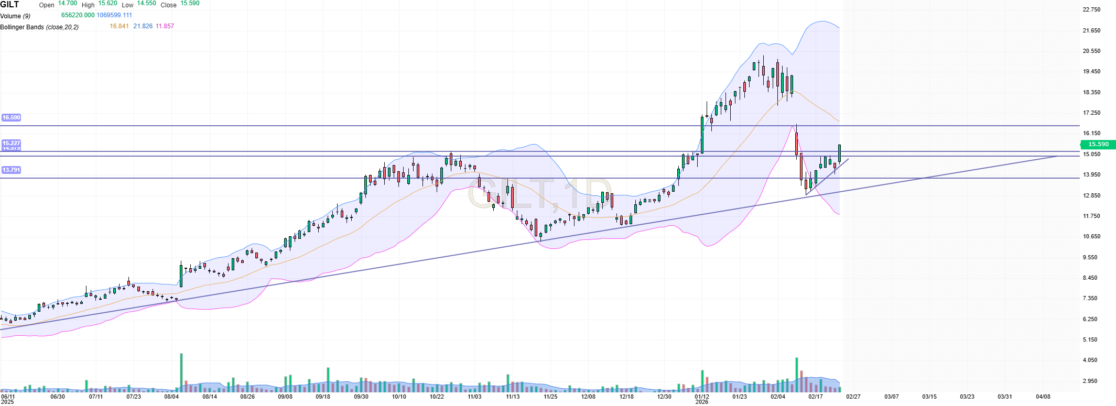Click the 15.227 support level tag
Screen dimensions: 1116x406
pyautogui.click(x=11, y=143)
